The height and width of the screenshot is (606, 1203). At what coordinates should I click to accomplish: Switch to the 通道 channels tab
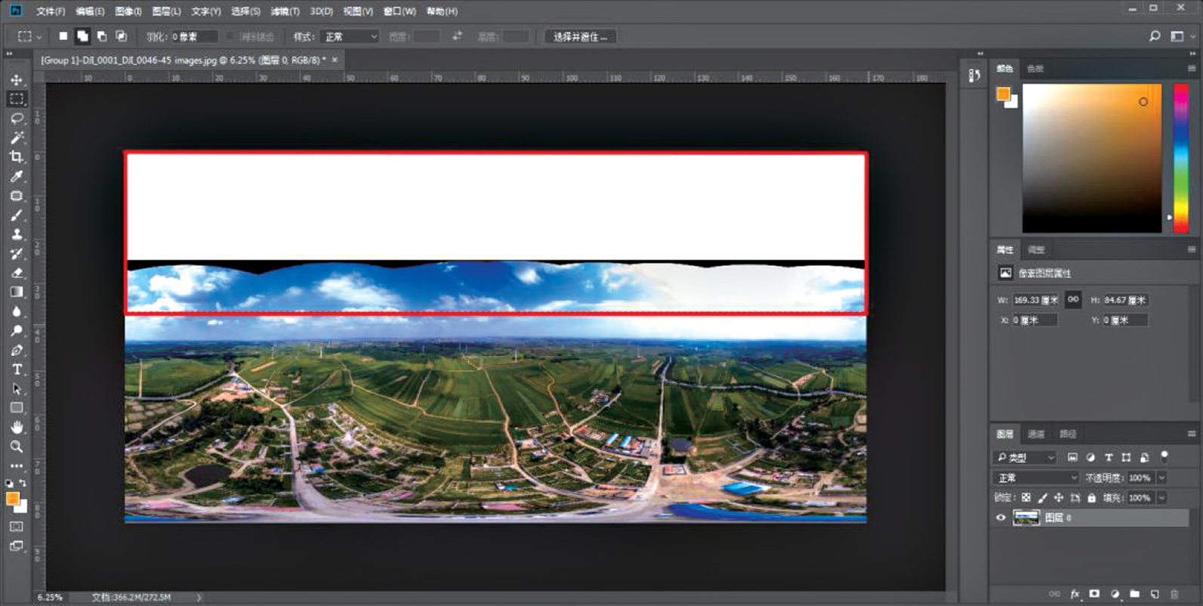point(1036,434)
